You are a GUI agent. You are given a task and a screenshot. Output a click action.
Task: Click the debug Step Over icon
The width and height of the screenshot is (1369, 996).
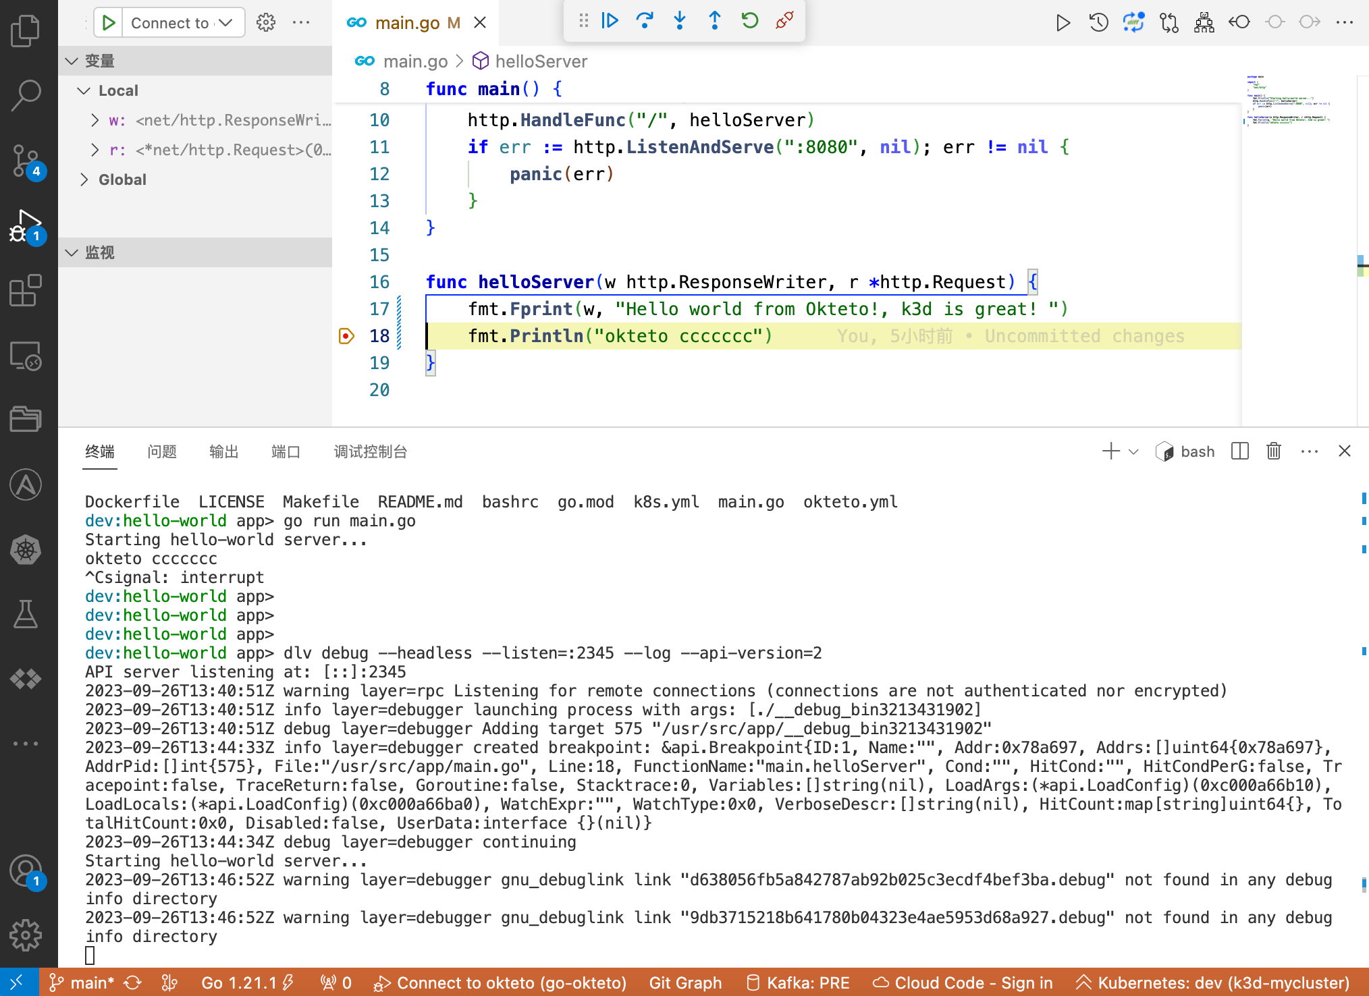point(645,21)
